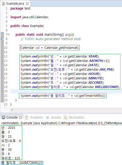Viewport: 122px width, 165px height.
Task: Place cursor on the Calendar.MILLISECOND println line
Action: coord(70,87)
